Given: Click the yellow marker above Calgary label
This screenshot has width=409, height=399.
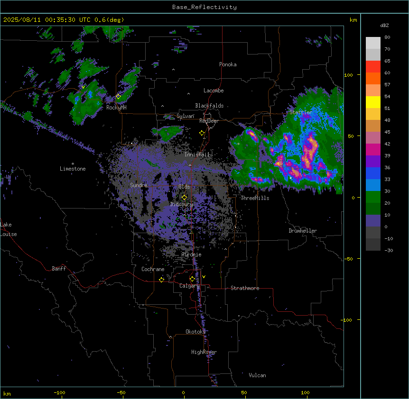Looking at the screenshot, I should [192, 279].
